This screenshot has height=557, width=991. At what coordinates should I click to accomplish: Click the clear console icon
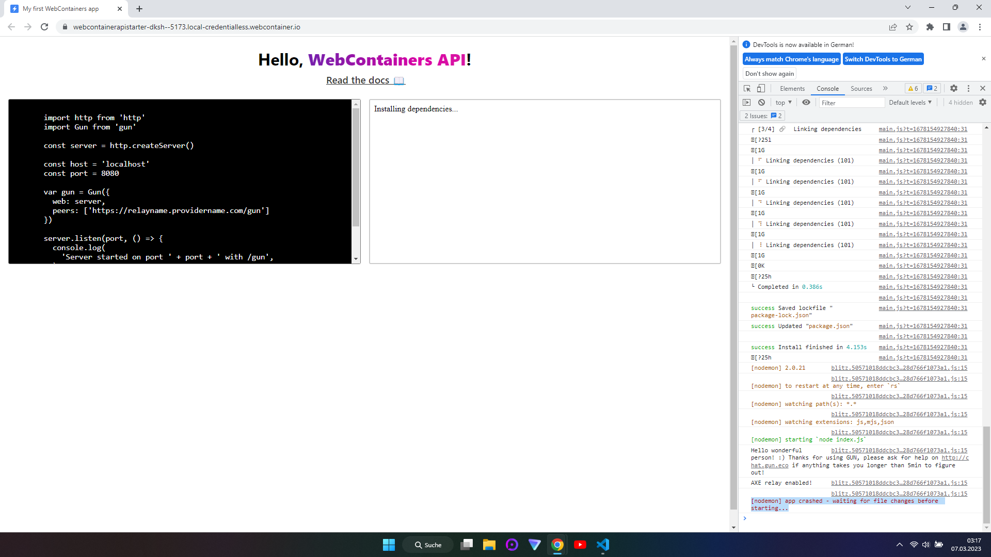click(x=762, y=102)
